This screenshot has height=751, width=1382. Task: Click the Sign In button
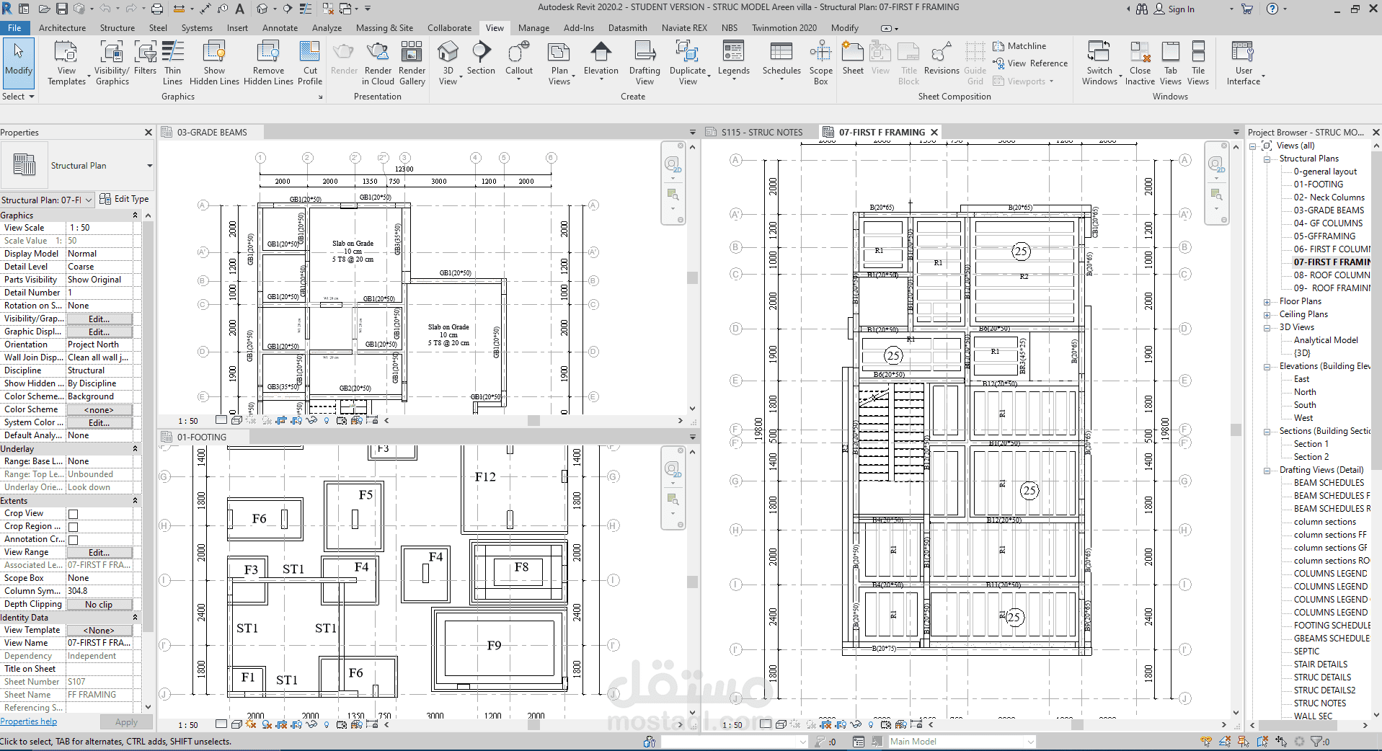click(1174, 9)
